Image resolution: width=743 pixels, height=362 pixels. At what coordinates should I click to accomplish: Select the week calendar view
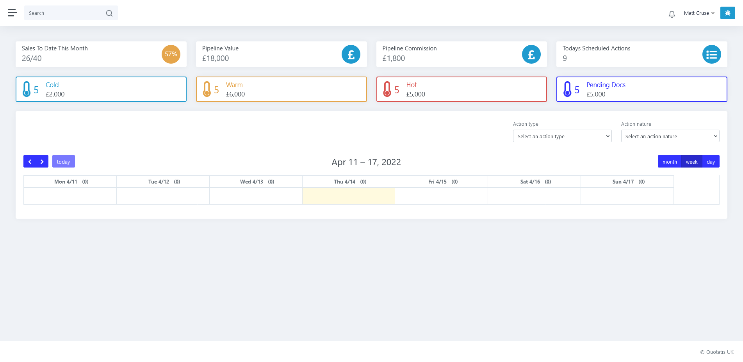point(691,162)
